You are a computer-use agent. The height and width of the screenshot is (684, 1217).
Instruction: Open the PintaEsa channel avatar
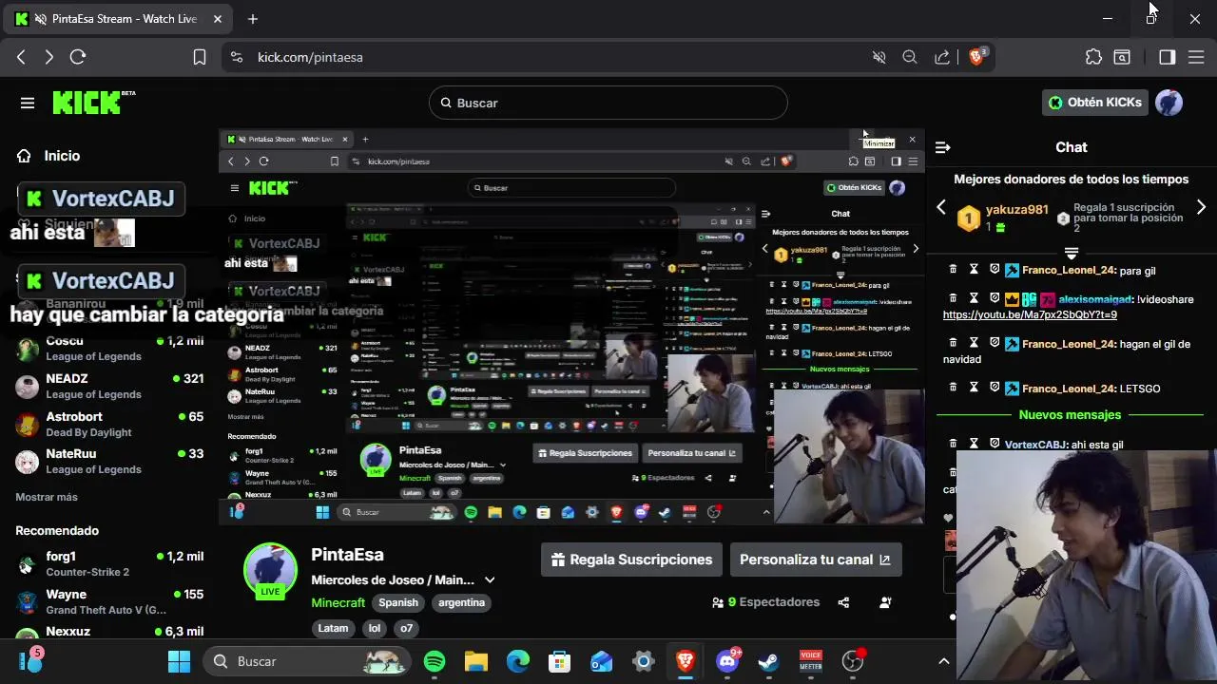click(270, 570)
